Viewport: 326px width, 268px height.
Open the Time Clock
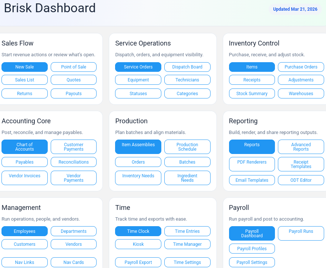tap(138, 231)
